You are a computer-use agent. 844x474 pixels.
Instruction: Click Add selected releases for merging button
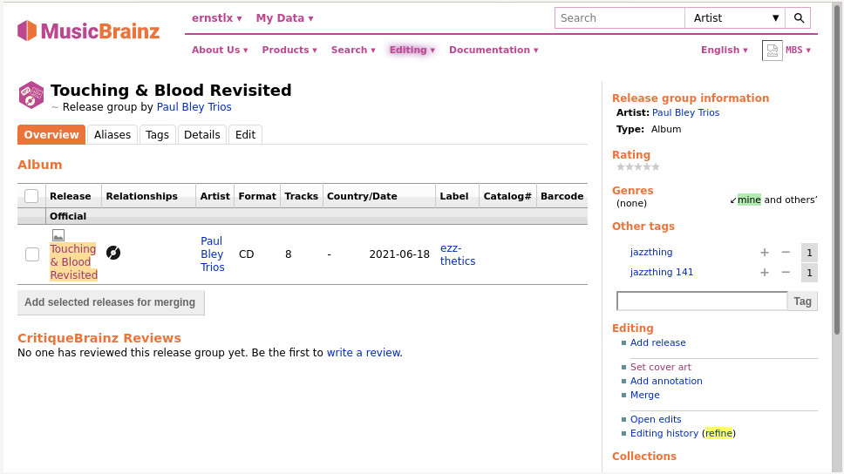click(x=111, y=302)
